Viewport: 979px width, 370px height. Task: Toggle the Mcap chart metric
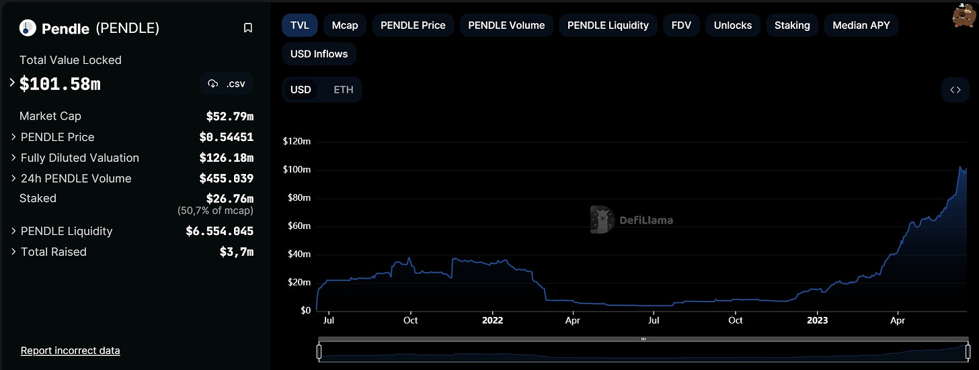tap(345, 26)
